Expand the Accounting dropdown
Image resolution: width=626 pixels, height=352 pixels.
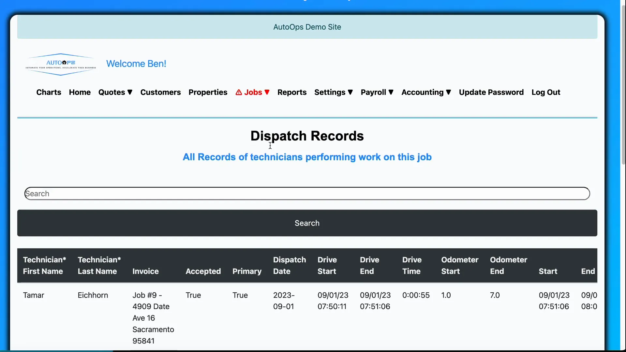[426, 92]
